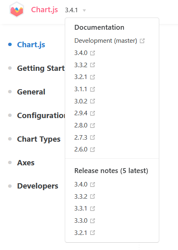Go to Chart.js home title link

44,10
